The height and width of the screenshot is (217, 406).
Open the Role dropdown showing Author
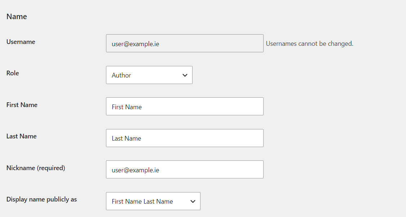coord(149,75)
